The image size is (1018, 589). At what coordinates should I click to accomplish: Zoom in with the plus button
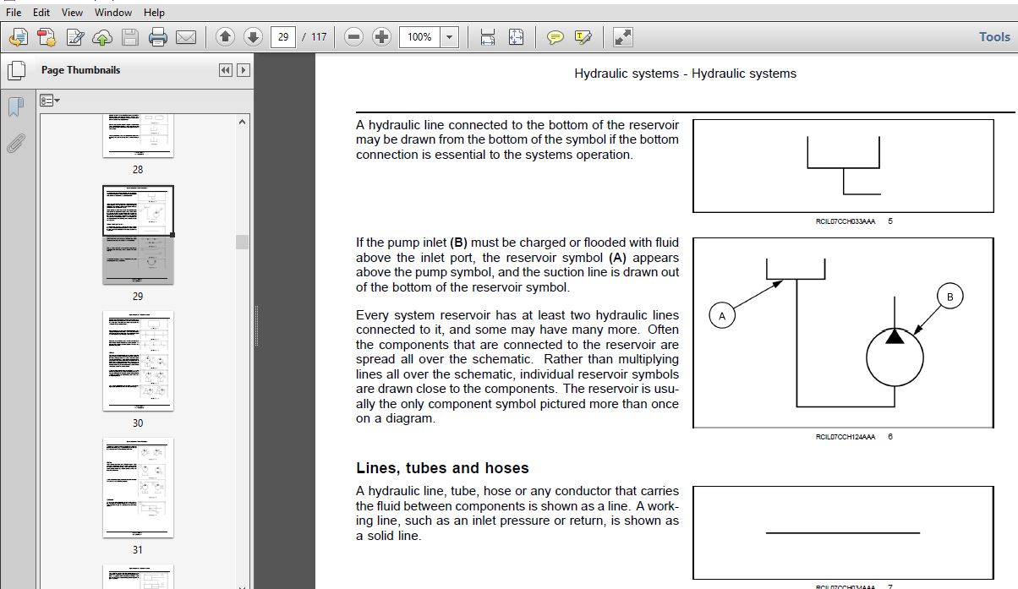pos(381,37)
